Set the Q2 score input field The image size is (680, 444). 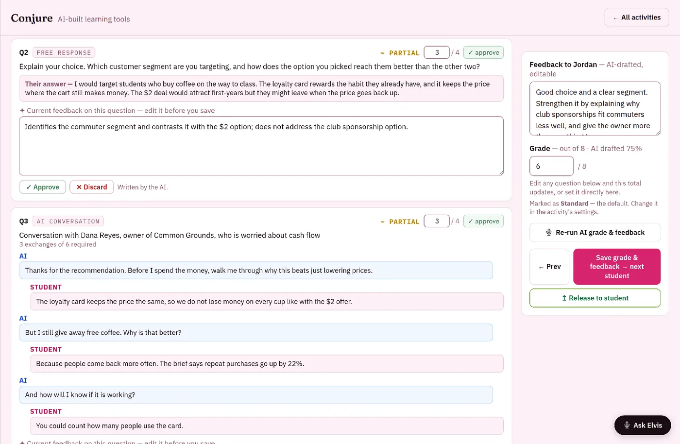[437, 52]
